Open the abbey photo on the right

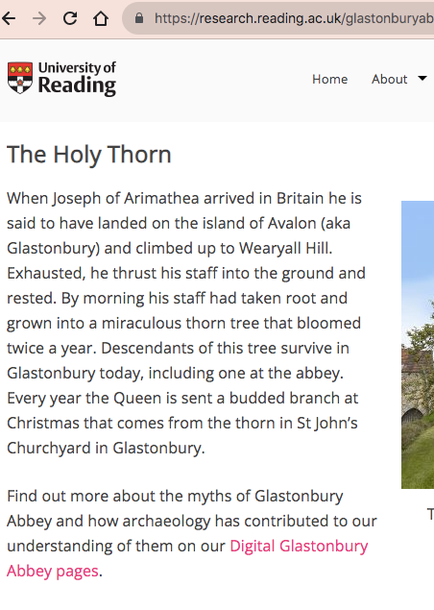418,345
